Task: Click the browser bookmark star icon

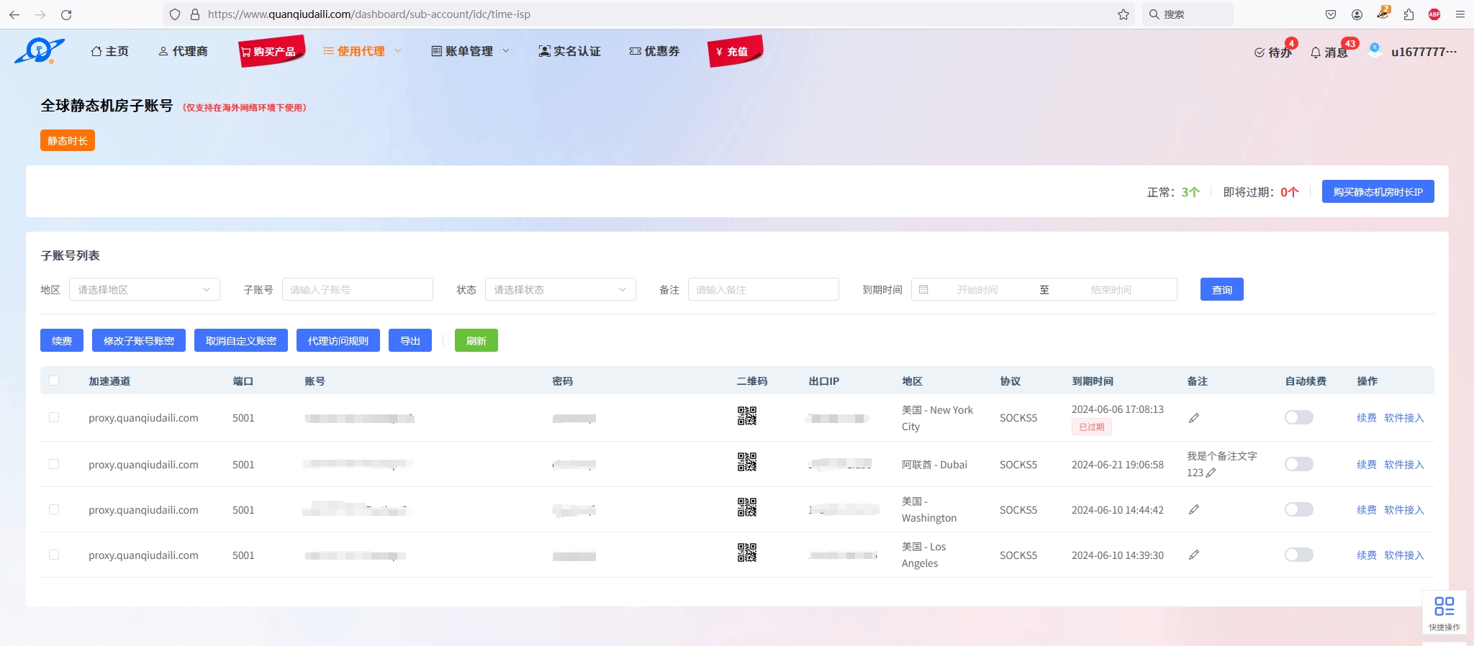Action: [1123, 14]
